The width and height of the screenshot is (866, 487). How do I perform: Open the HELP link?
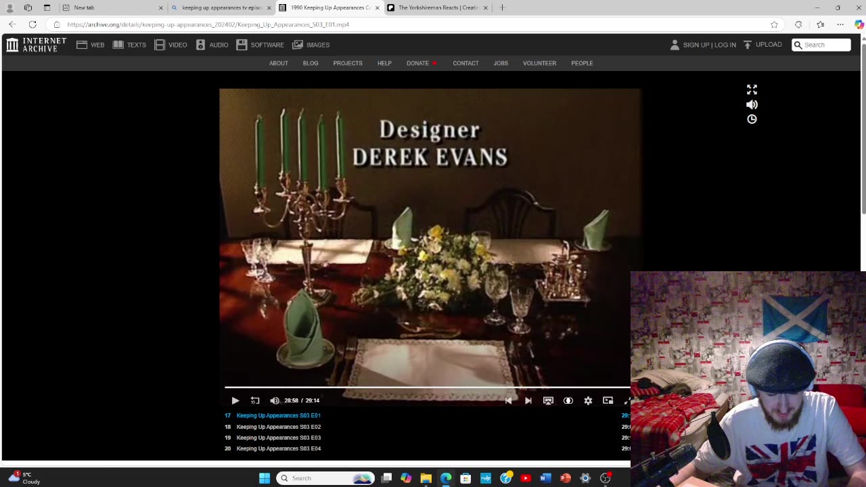[384, 63]
